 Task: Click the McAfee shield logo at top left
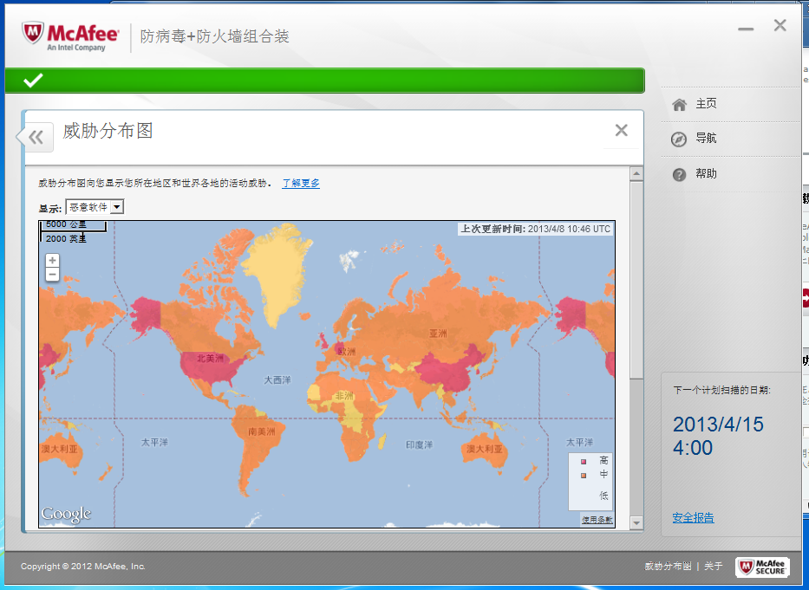(x=33, y=35)
